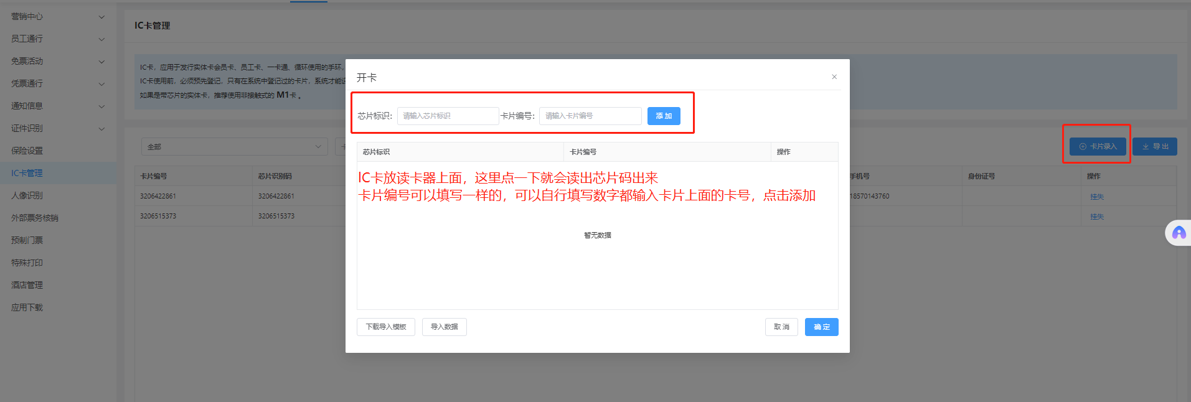Expand the 营销中心 sidebar menu
Image resolution: width=1191 pixels, height=402 pixels.
coord(57,17)
